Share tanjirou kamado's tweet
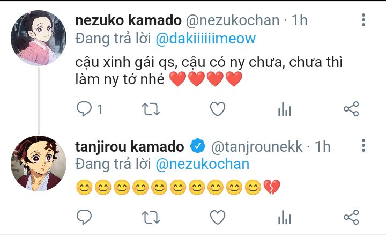Image resolution: width=386 pixels, height=237 pixels. (x=351, y=217)
